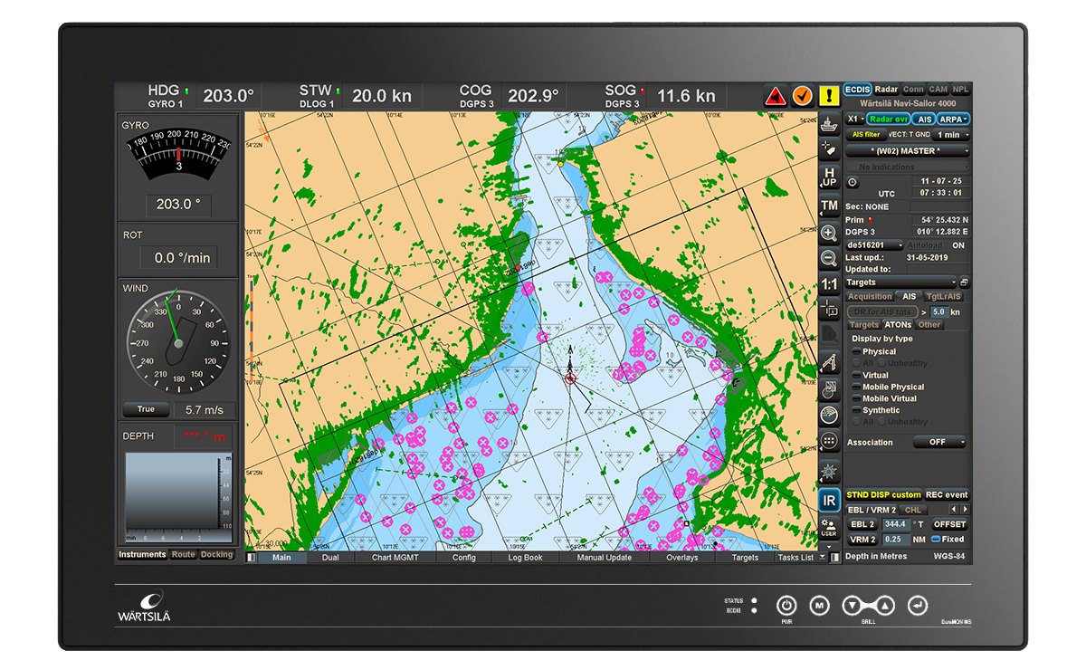Click the VRM 2 range 0.25 field
Viewport: 1086px width, 670px height.
(895, 539)
